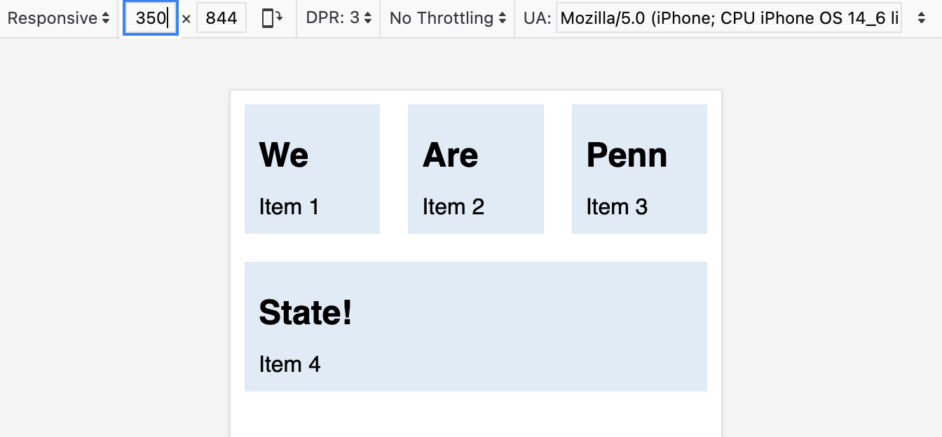This screenshot has width=942, height=437.
Task: Click the "UA:" label in toolbar
Action: pos(537,18)
